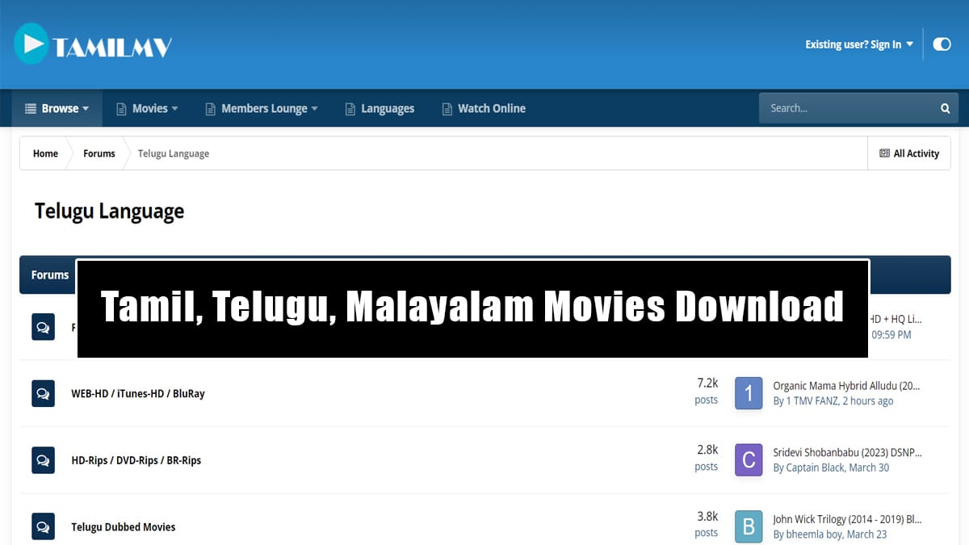The height and width of the screenshot is (545, 969).
Task: Click the Members Lounge dropdown caret
Action: pos(314,109)
